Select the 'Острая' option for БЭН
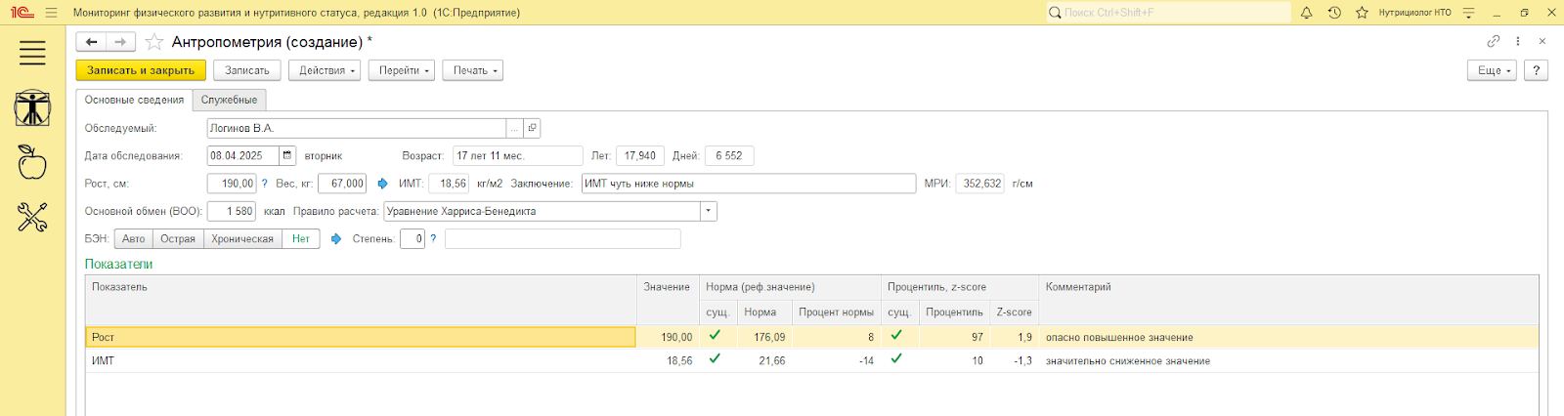This screenshot has width=1564, height=416. click(x=178, y=239)
